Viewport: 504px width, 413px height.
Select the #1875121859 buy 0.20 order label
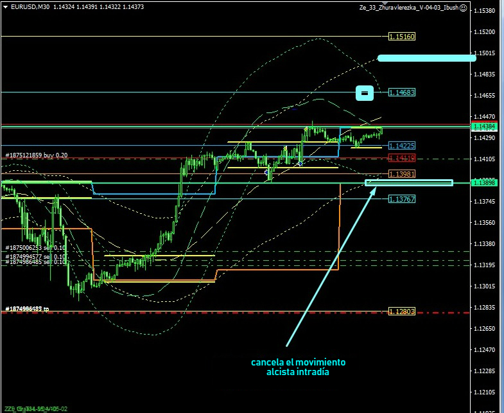pyautogui.click(x=37, y=155)
